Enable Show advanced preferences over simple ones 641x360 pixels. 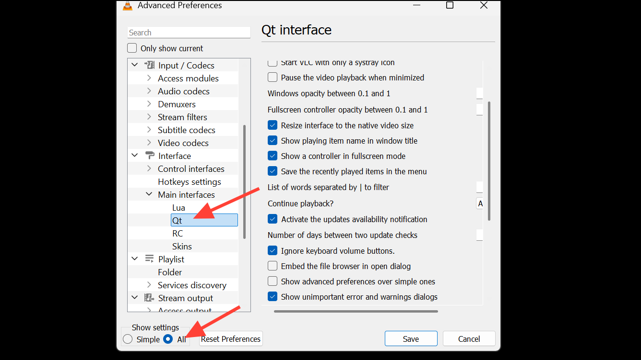click(x=272, y=281)
